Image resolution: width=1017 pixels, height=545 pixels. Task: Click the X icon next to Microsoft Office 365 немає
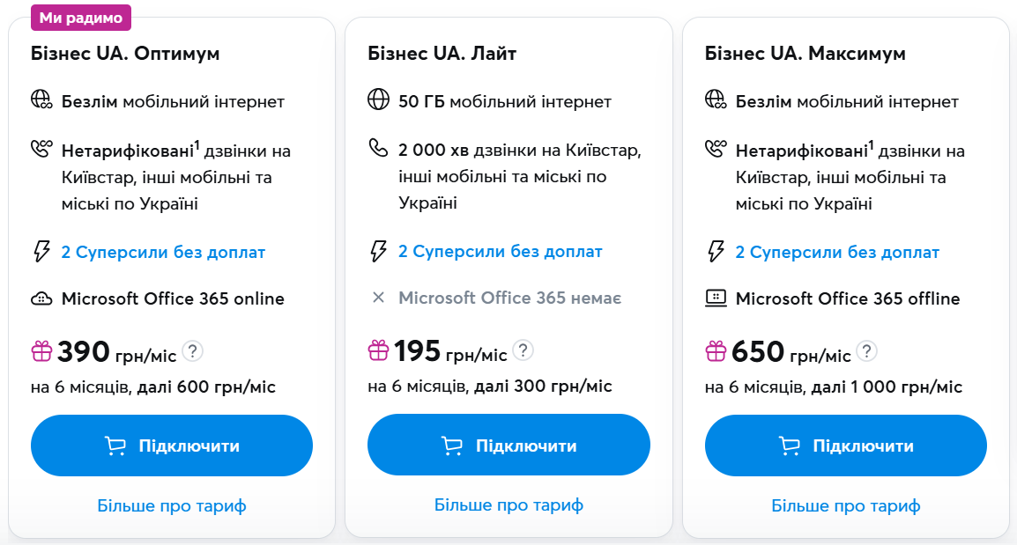[x=379, y=298]
